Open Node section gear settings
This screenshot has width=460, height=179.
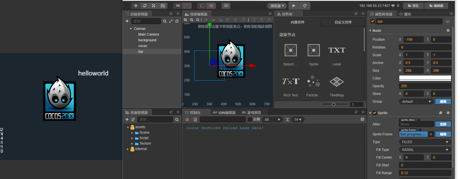448,30
